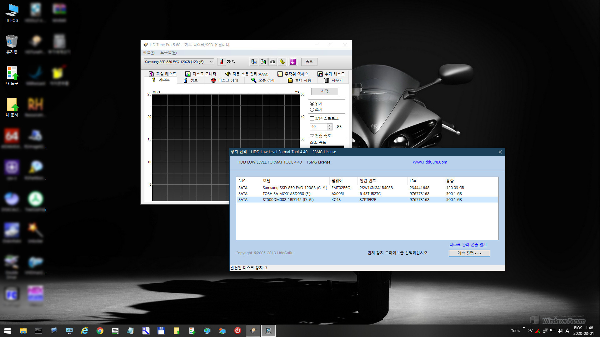Screen dimensions: 600x337
Task: Switch to the 자동 소음 관리(AAM) tab
Action: 247,74
